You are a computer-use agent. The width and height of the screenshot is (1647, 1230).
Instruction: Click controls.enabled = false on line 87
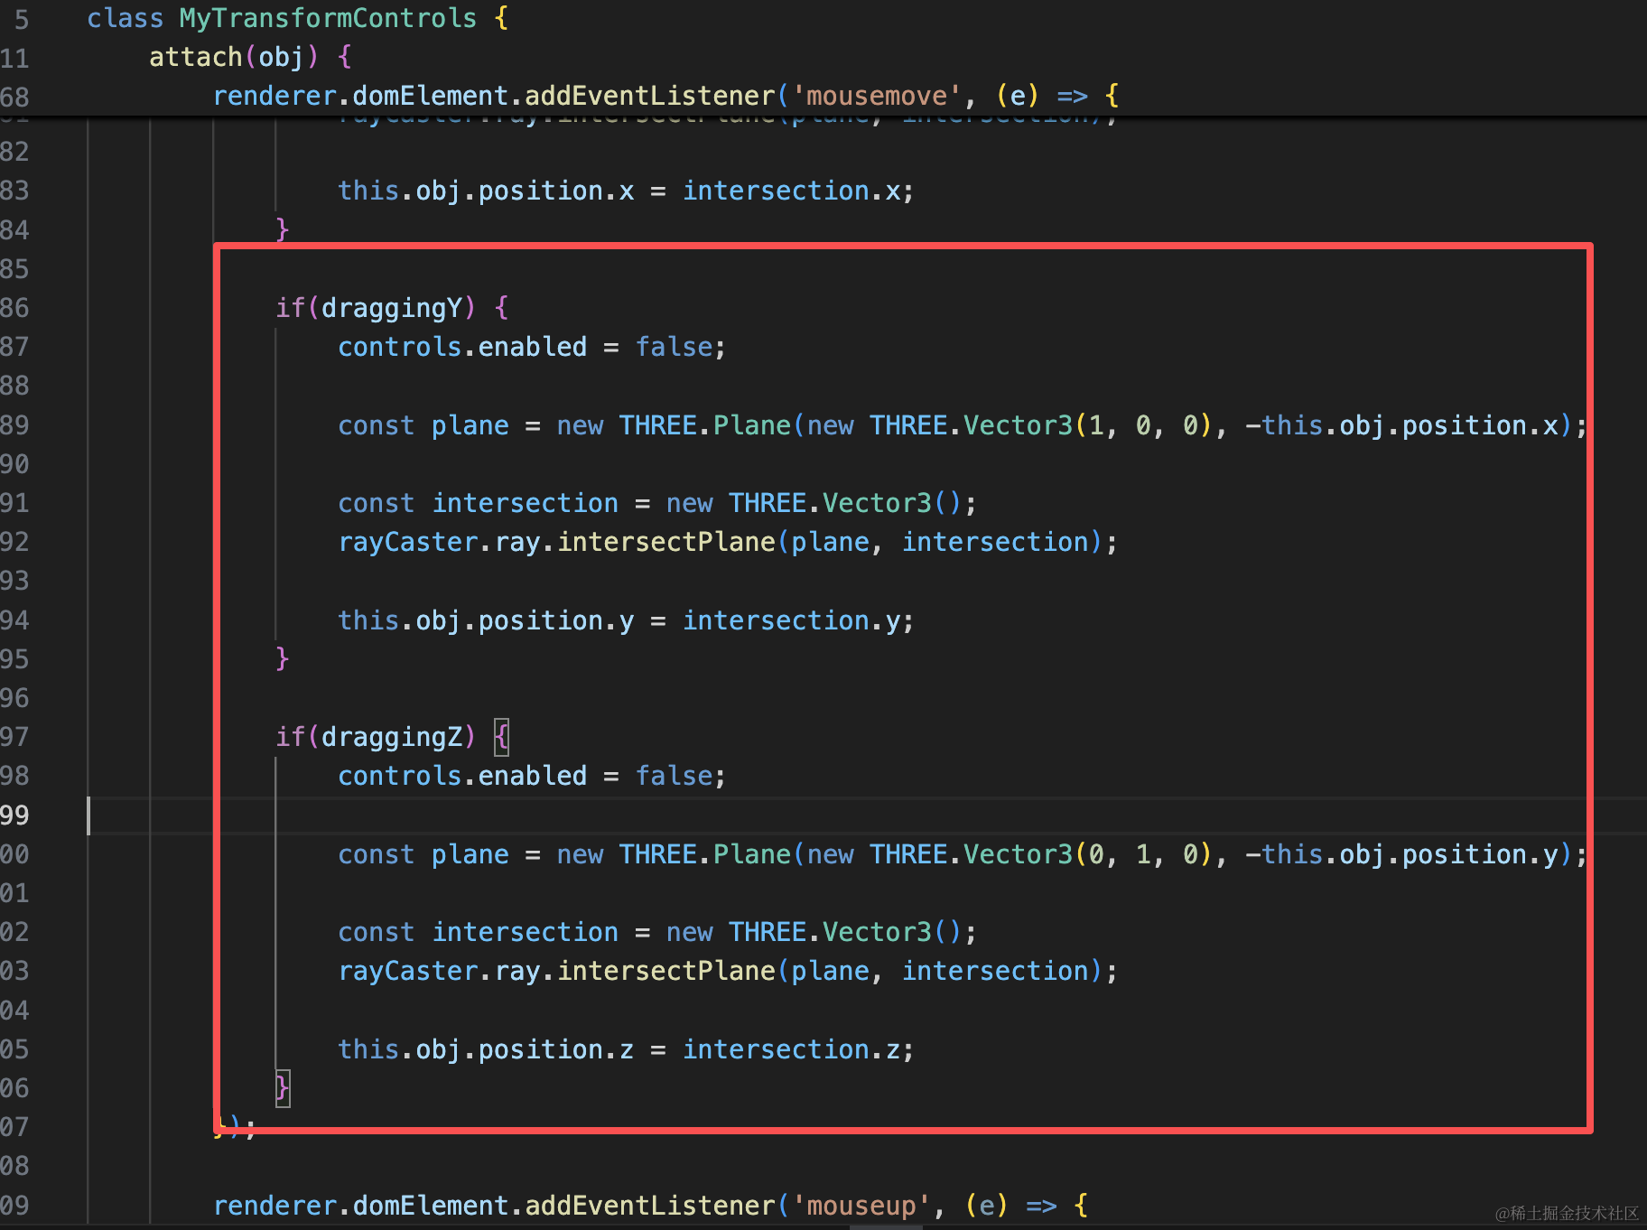tap(532, 347)
